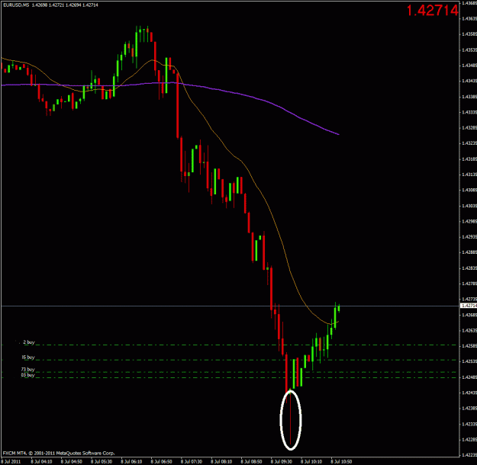Click the grey horizontal current price line
The width and height of the screenshot is (477, 465).
(230, 306)
